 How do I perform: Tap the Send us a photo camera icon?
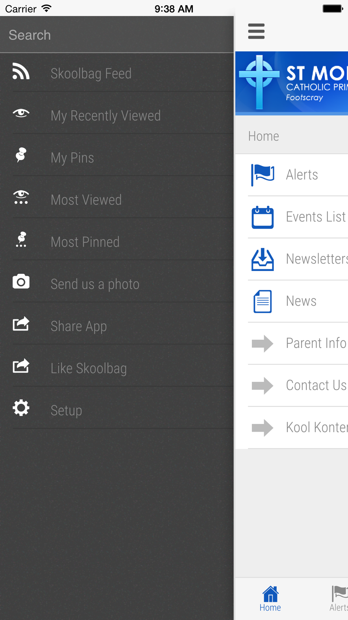coord(21,281)
